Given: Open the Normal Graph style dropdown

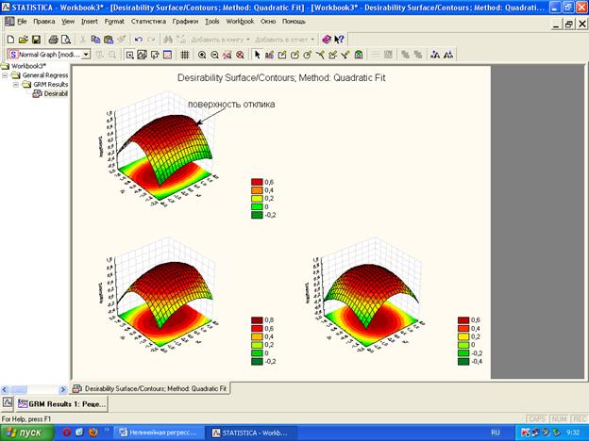Looking at the screenshot, I should pos(87,55).
